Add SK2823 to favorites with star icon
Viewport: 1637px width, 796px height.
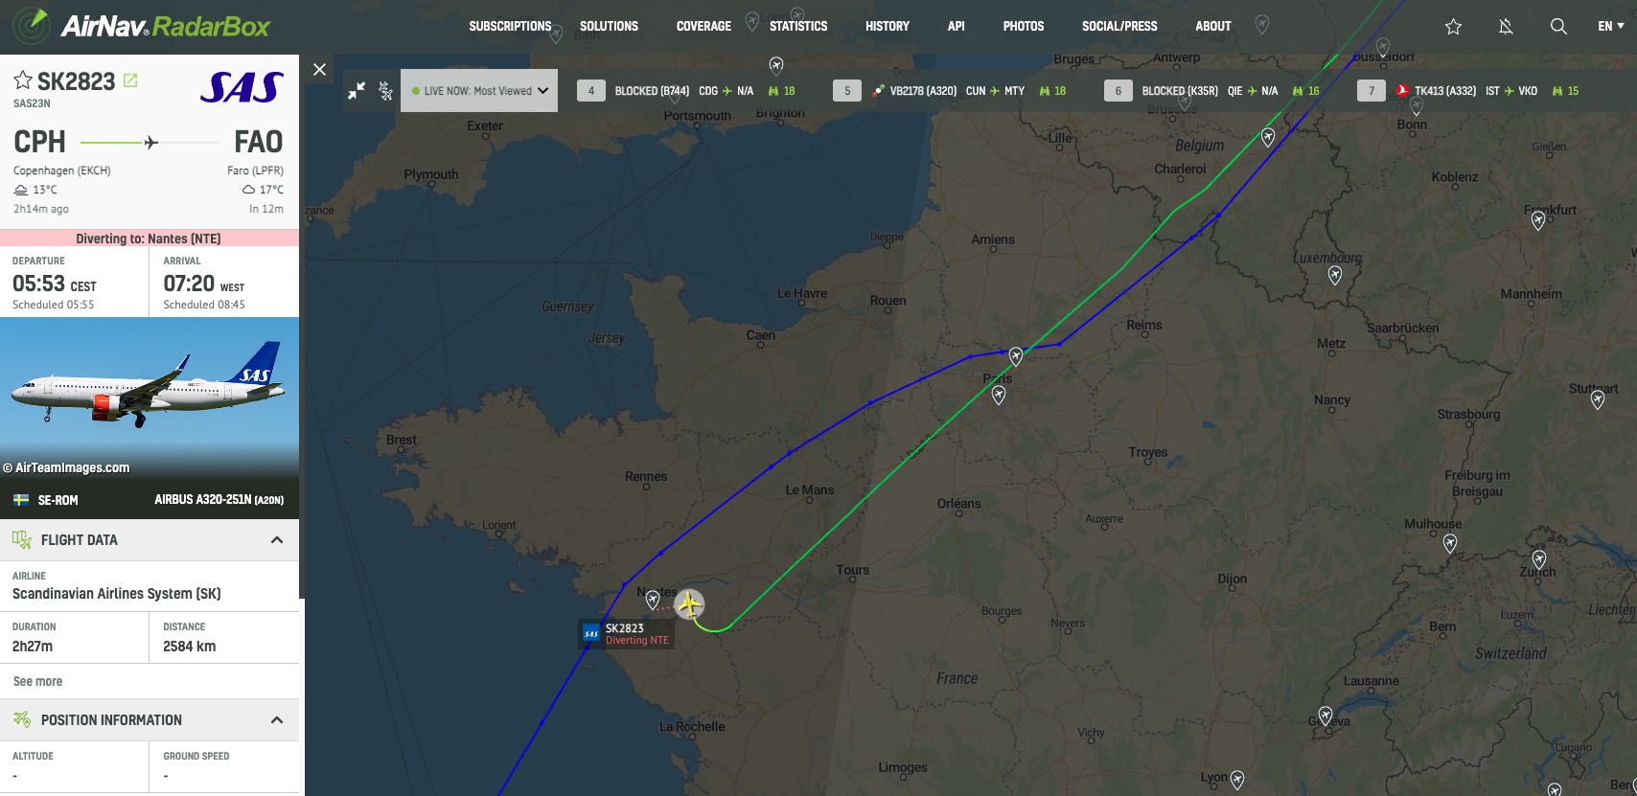[23, 80]
